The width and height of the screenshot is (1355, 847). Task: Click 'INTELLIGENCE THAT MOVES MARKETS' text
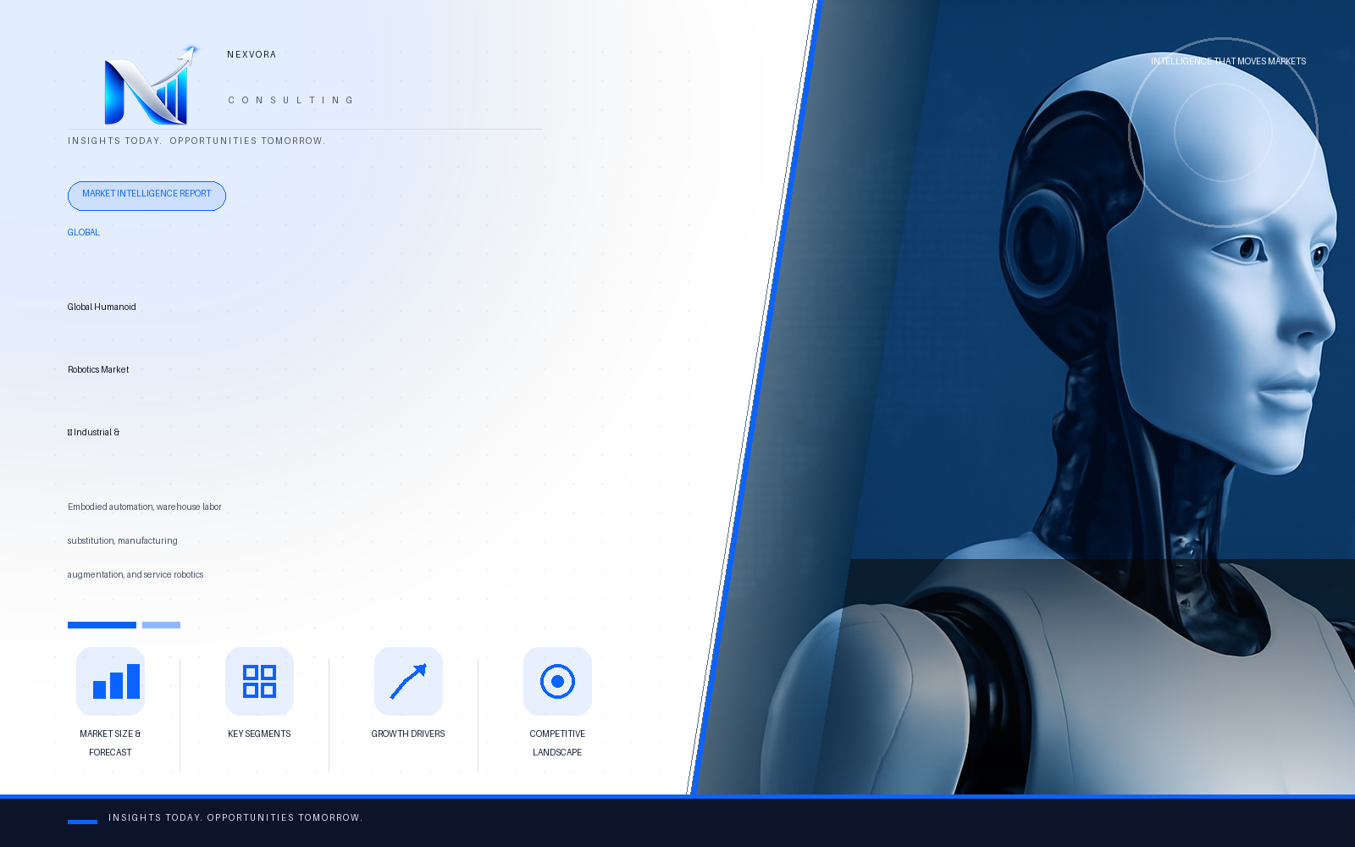pyautogui.click(x=1228, y=61)
